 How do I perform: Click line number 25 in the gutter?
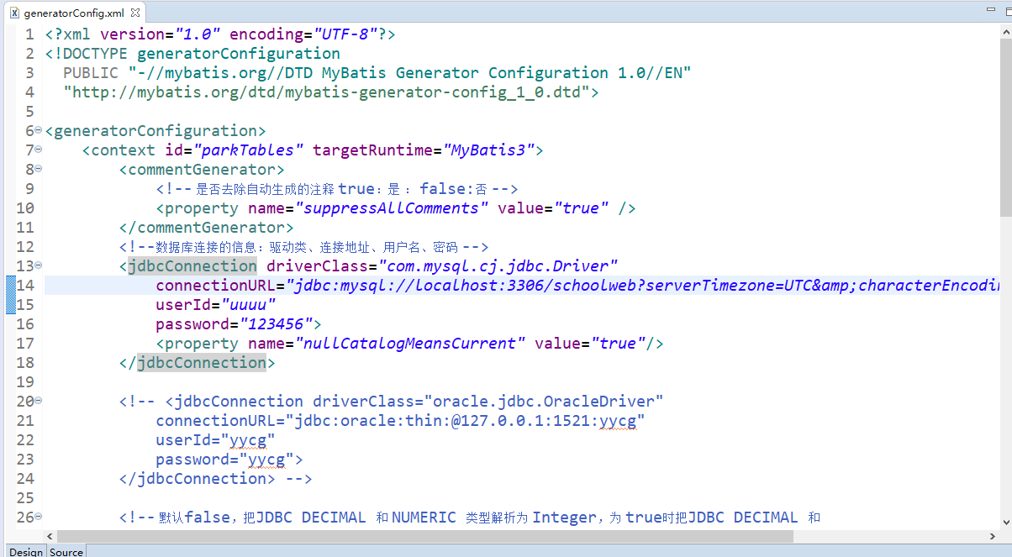(24, 498)
